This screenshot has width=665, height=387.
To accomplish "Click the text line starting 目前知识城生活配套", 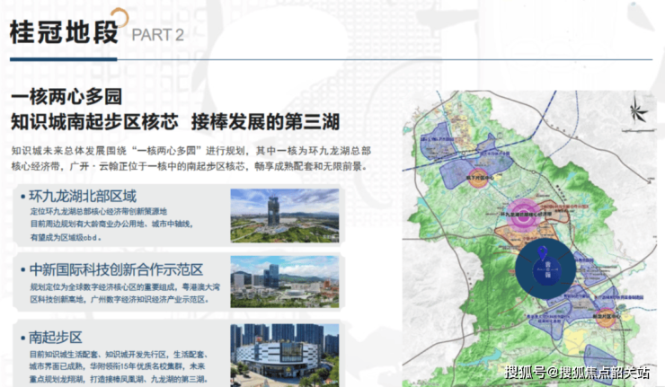I will pyautogui.click(x=119, y=355).
